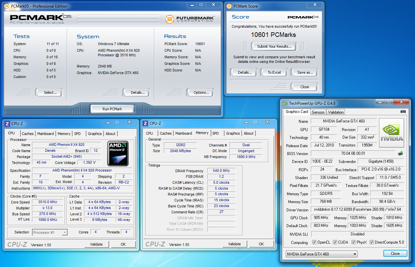Image resolution: width=415 pixels, height=267 pixels.
Task: Click the Bus Width 192 Bit field
Action: [x=387, y=194]
